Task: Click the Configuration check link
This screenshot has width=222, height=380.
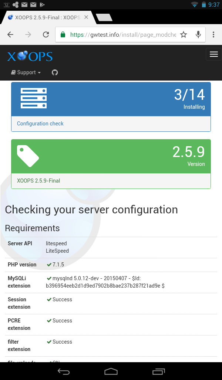Action: click(40, 124)
